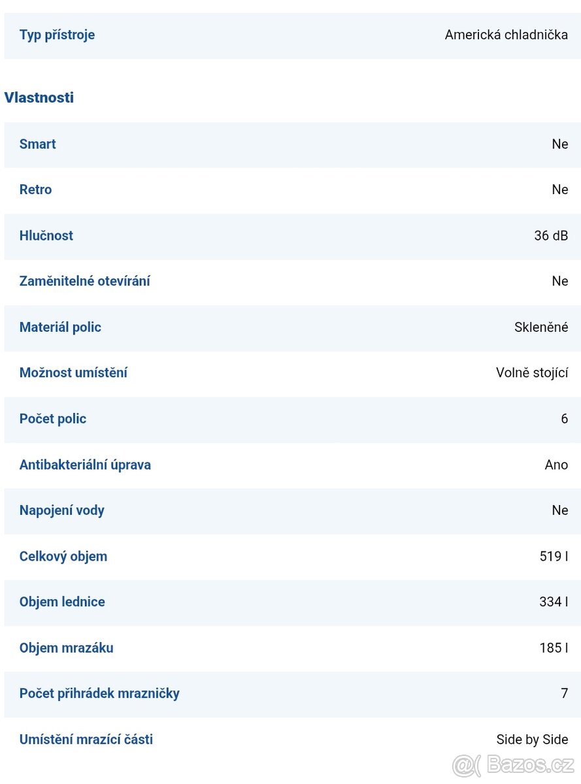Image resolution: width=581 pixels, height=784 pixels.
Task: Click the Side by Side value
Action: coord(532,740)
